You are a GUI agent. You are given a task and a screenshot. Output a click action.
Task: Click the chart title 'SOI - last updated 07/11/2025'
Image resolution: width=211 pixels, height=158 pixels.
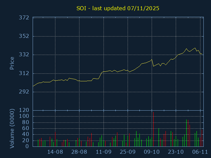click(118, 8)
